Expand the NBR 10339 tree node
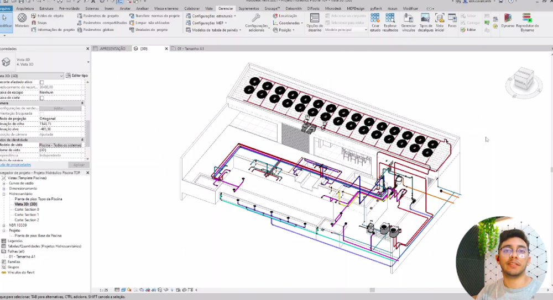 [4, 225]
